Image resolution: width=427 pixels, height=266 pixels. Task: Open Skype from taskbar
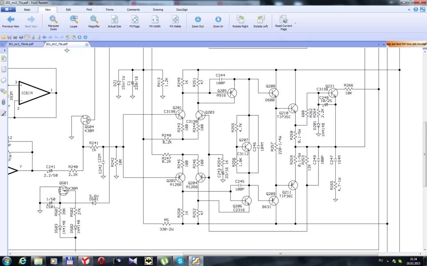(180, 261)
